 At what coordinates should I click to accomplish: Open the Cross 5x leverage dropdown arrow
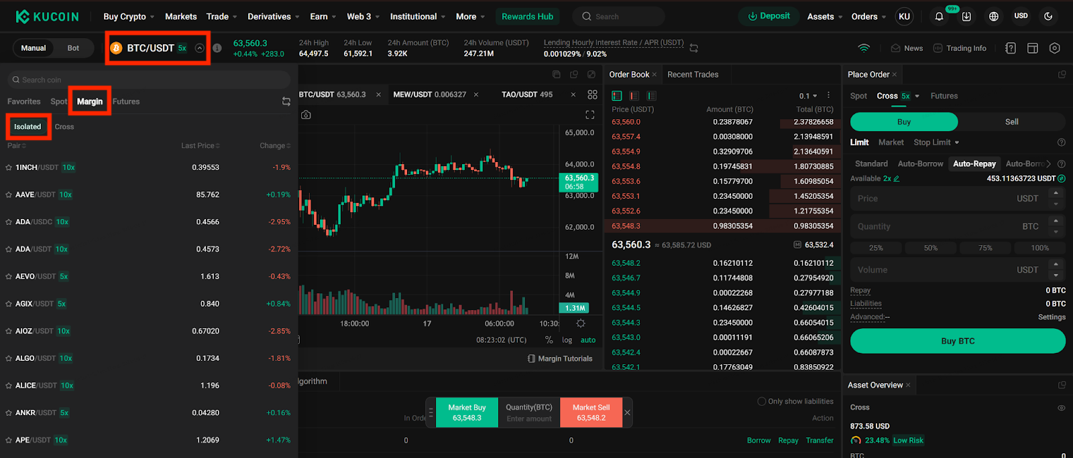click(x=917, y=96)
